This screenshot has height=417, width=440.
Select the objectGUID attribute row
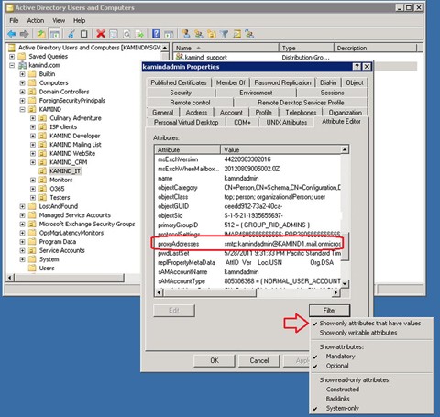pyautogui.click(x=248, y=206)
